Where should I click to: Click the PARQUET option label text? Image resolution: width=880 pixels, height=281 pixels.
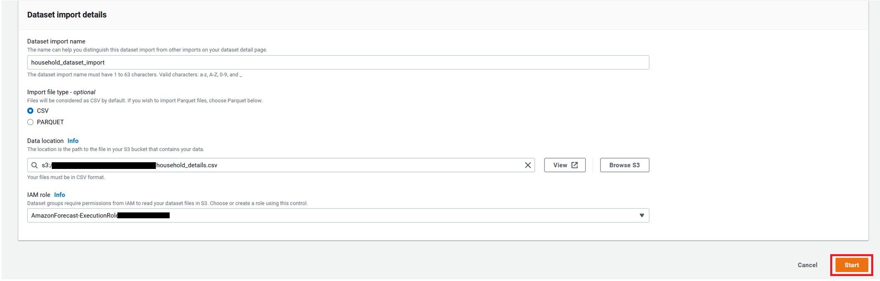50,122
